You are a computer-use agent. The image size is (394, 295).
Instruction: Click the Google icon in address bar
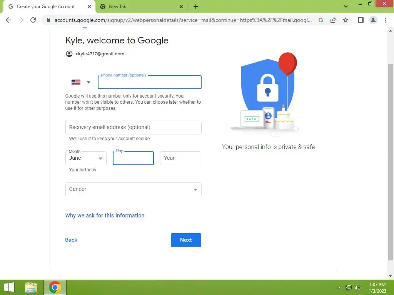click(321, 20)
